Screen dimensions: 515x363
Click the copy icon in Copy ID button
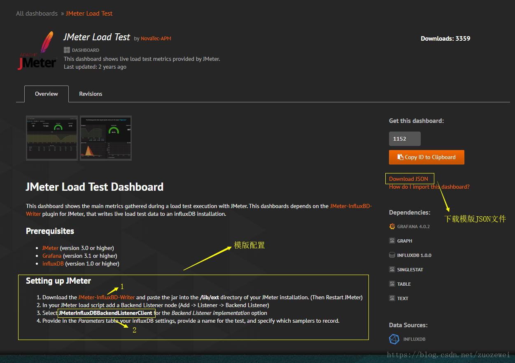tap(401, 157)
